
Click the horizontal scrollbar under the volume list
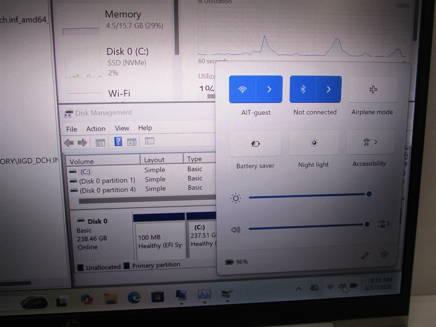147,200
